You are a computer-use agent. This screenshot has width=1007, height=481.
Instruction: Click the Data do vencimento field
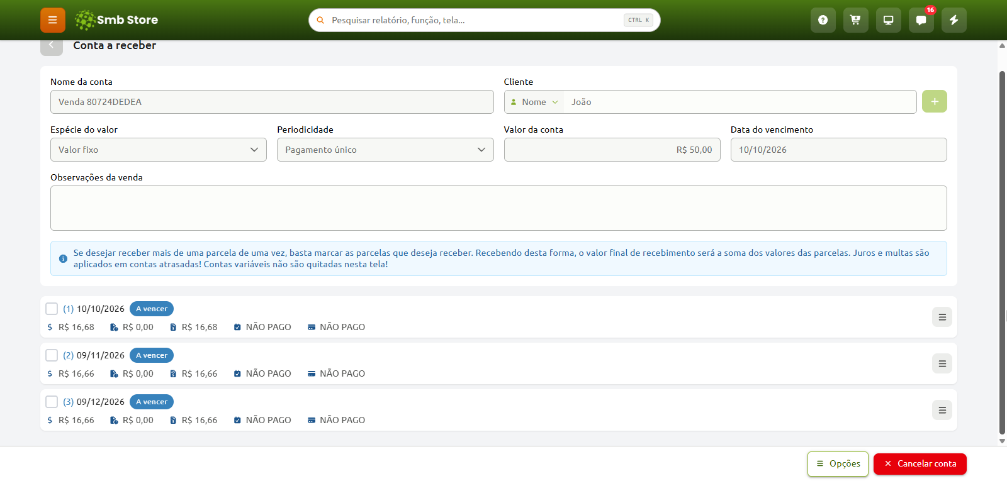coord(839,150)
